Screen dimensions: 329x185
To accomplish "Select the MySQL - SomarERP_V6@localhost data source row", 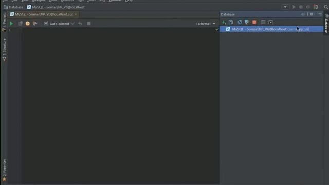I will 271,29.
